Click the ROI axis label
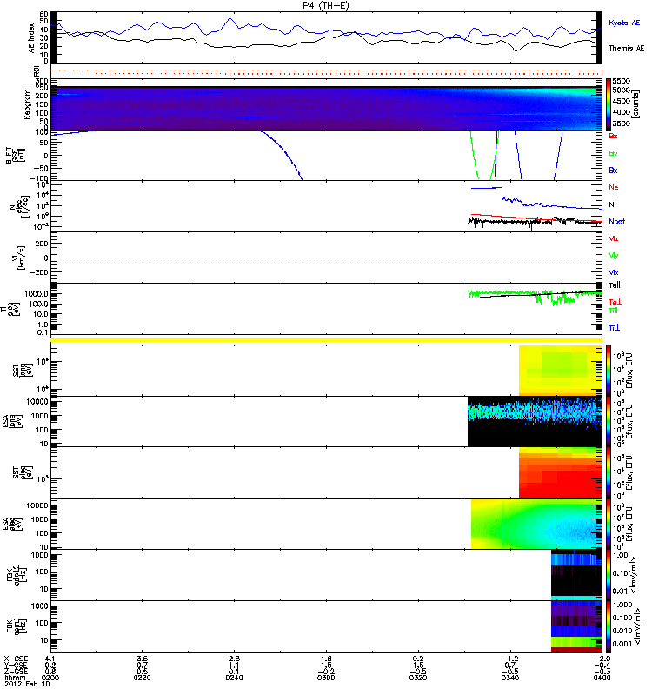This screenshot has height=696, width=652. [x=37, y=70]
